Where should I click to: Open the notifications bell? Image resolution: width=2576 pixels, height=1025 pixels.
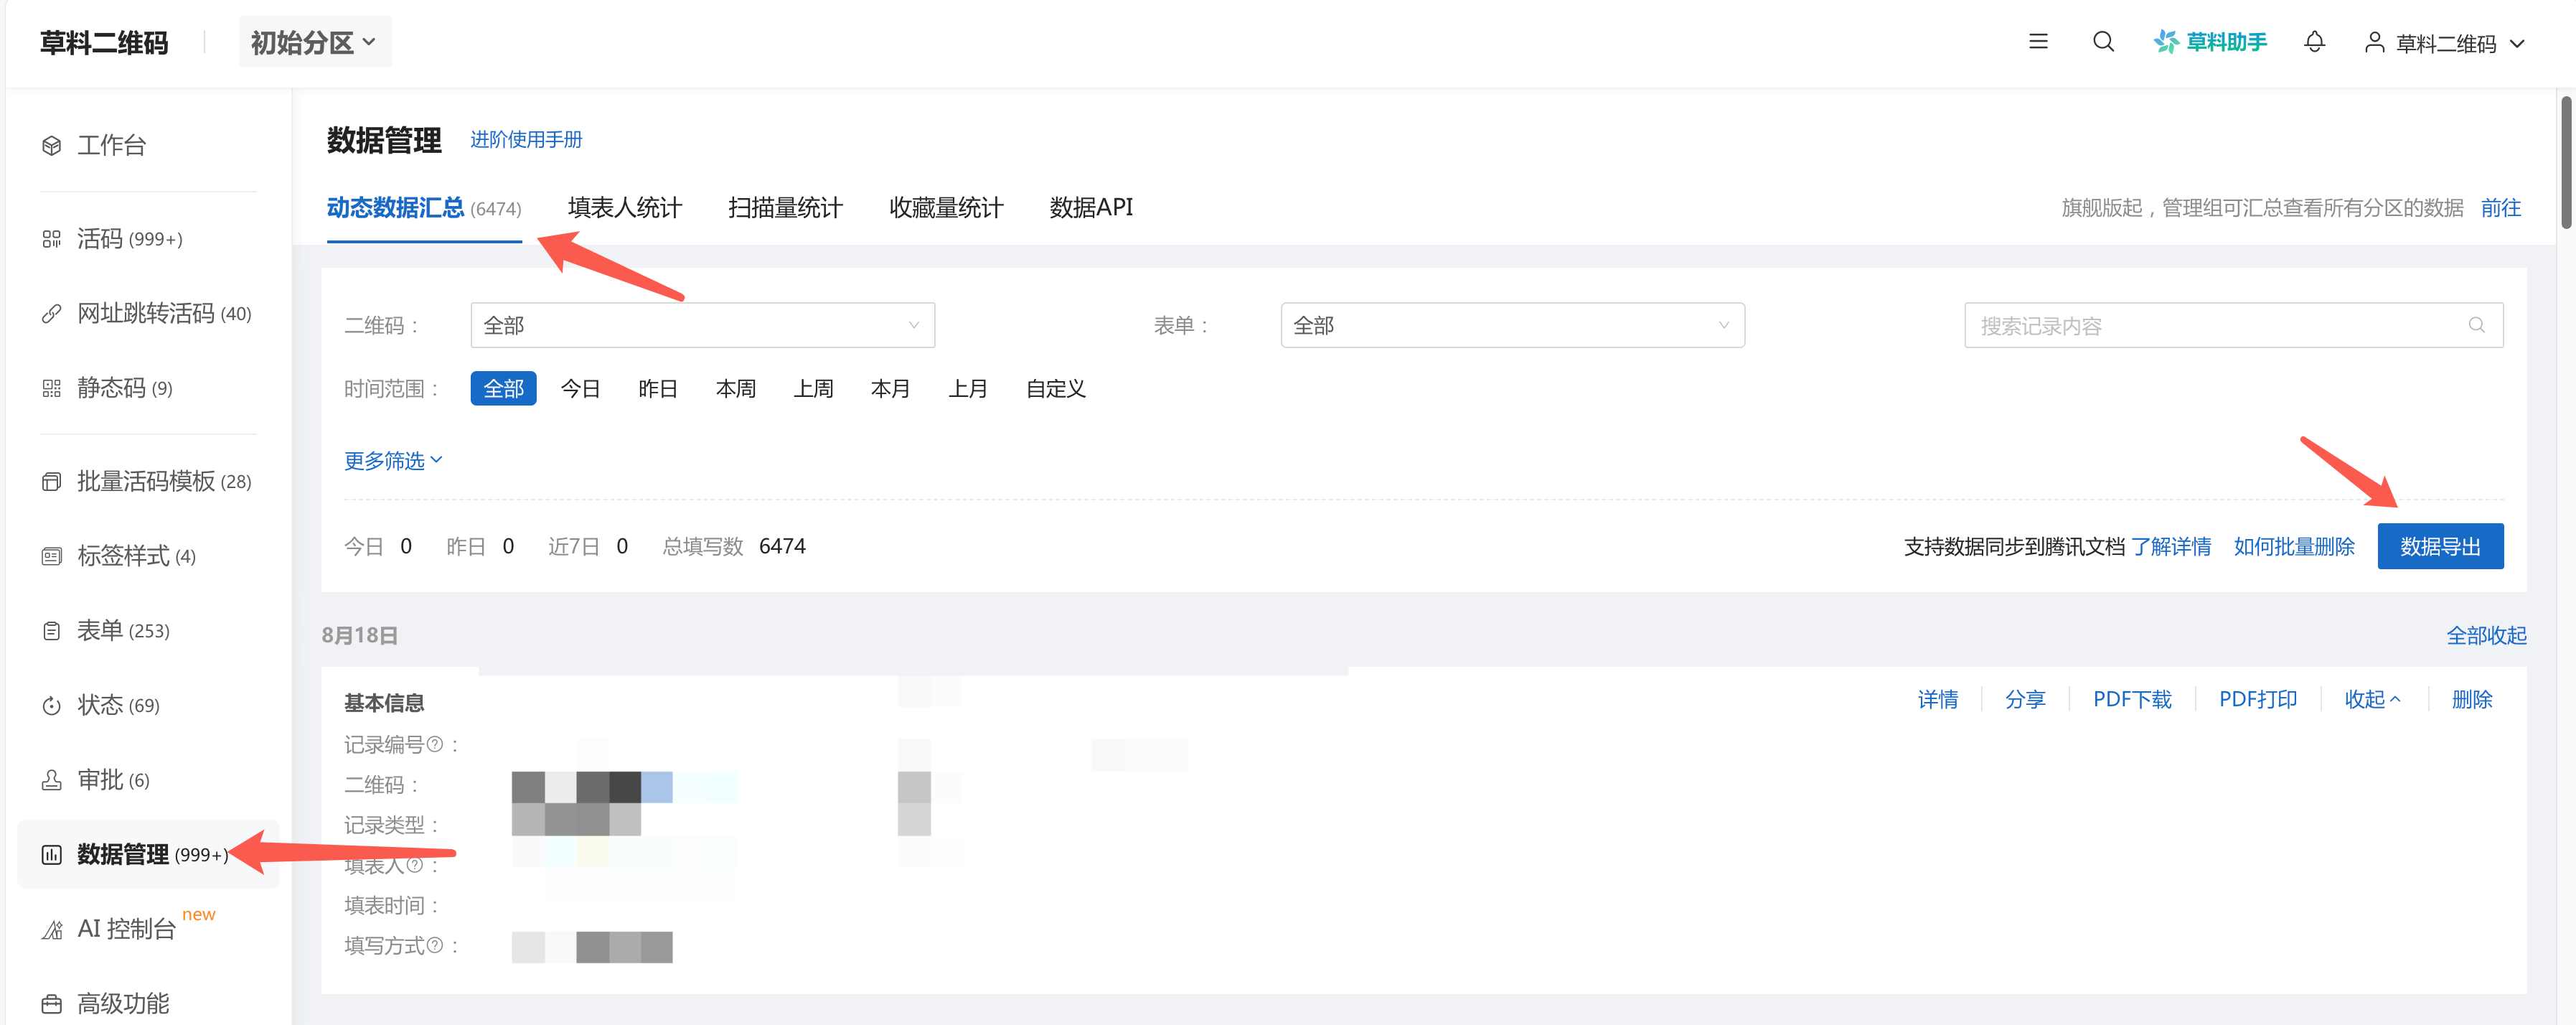click(x=2314, y=41)
